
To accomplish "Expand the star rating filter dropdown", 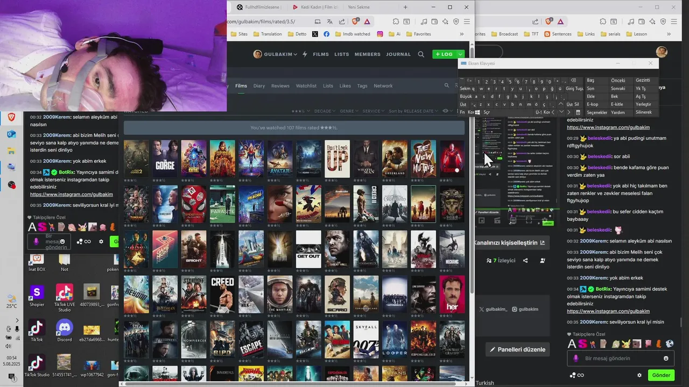I will click(x=301, y=111).
